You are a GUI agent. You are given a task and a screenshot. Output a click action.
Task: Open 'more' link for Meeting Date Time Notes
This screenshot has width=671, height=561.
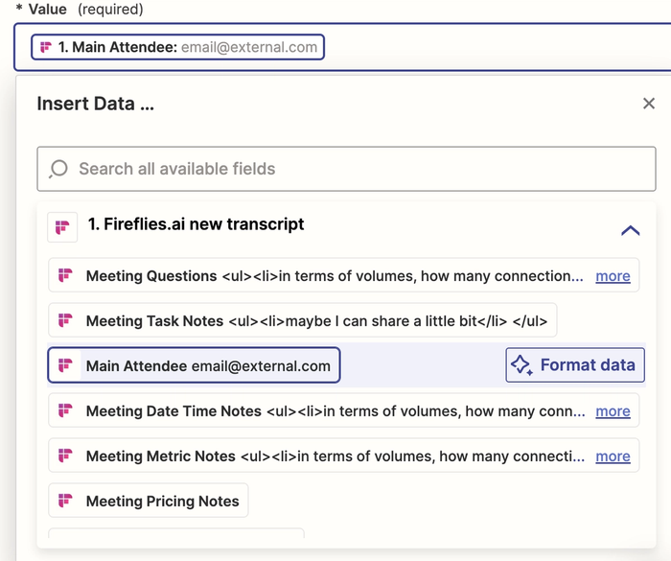[x=613, y=411]
